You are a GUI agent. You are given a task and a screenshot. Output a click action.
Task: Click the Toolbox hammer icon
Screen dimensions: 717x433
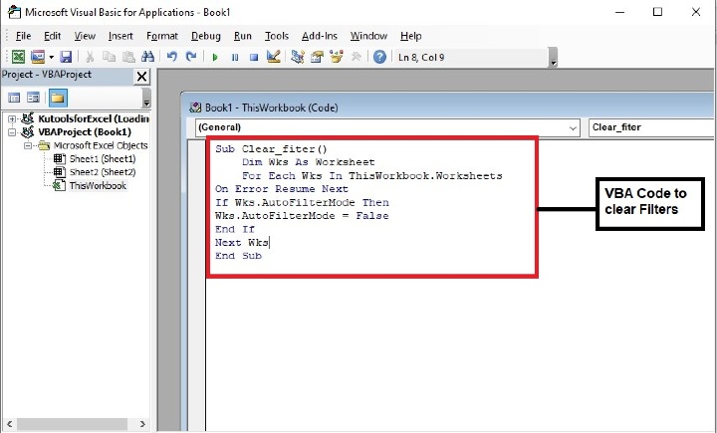tap(356, 57)
